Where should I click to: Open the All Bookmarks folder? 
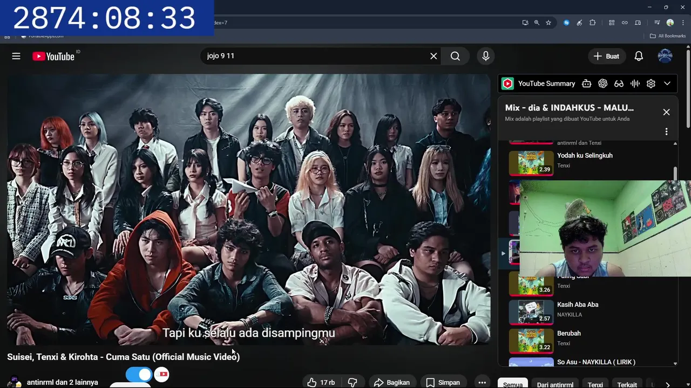click(x=668, y=36)
